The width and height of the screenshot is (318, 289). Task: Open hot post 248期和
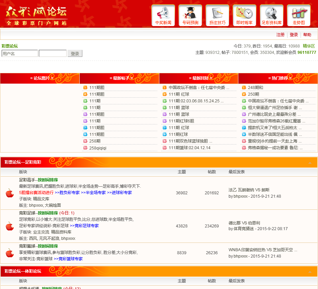pos(255,88)
